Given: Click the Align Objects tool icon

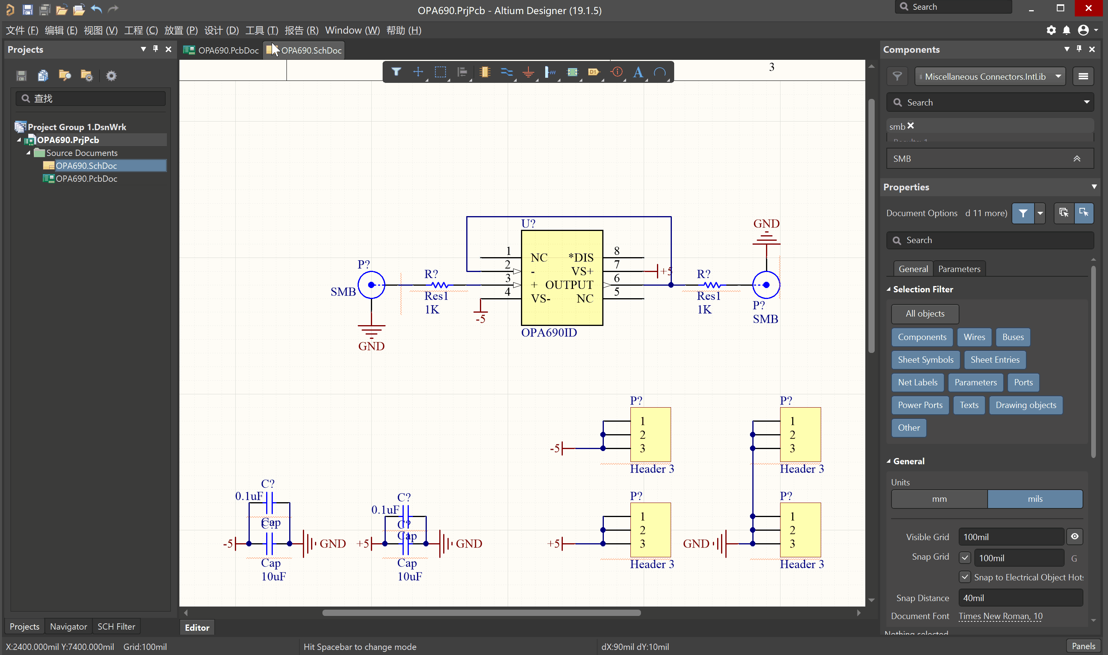Looking at the screenshot, I should click(462, 72).
